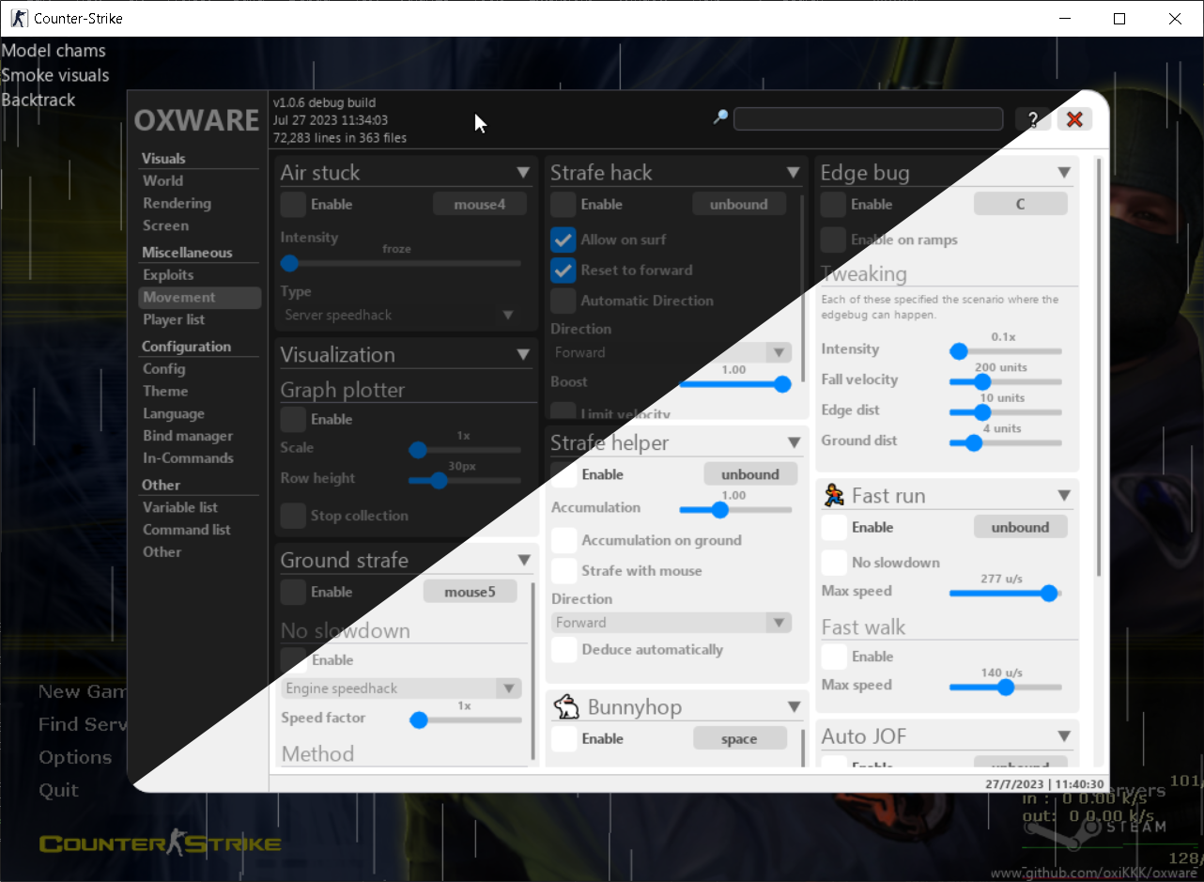
Task: Click the red X close menu icon
Action: pyautogui.click(x=1074, y=119)
